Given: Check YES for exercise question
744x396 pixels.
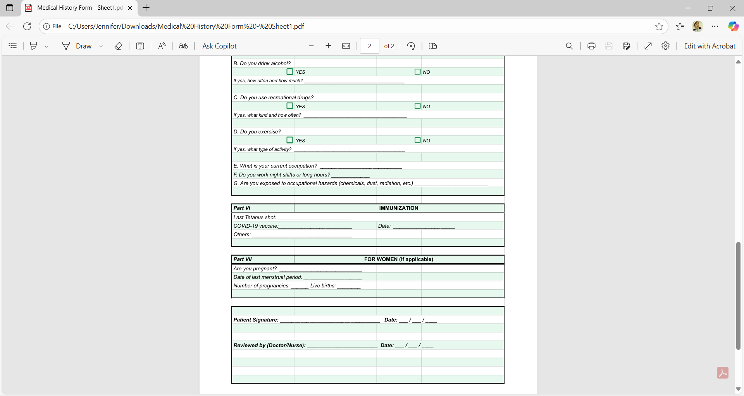Looking at the screenshot, I should point(290,140).
